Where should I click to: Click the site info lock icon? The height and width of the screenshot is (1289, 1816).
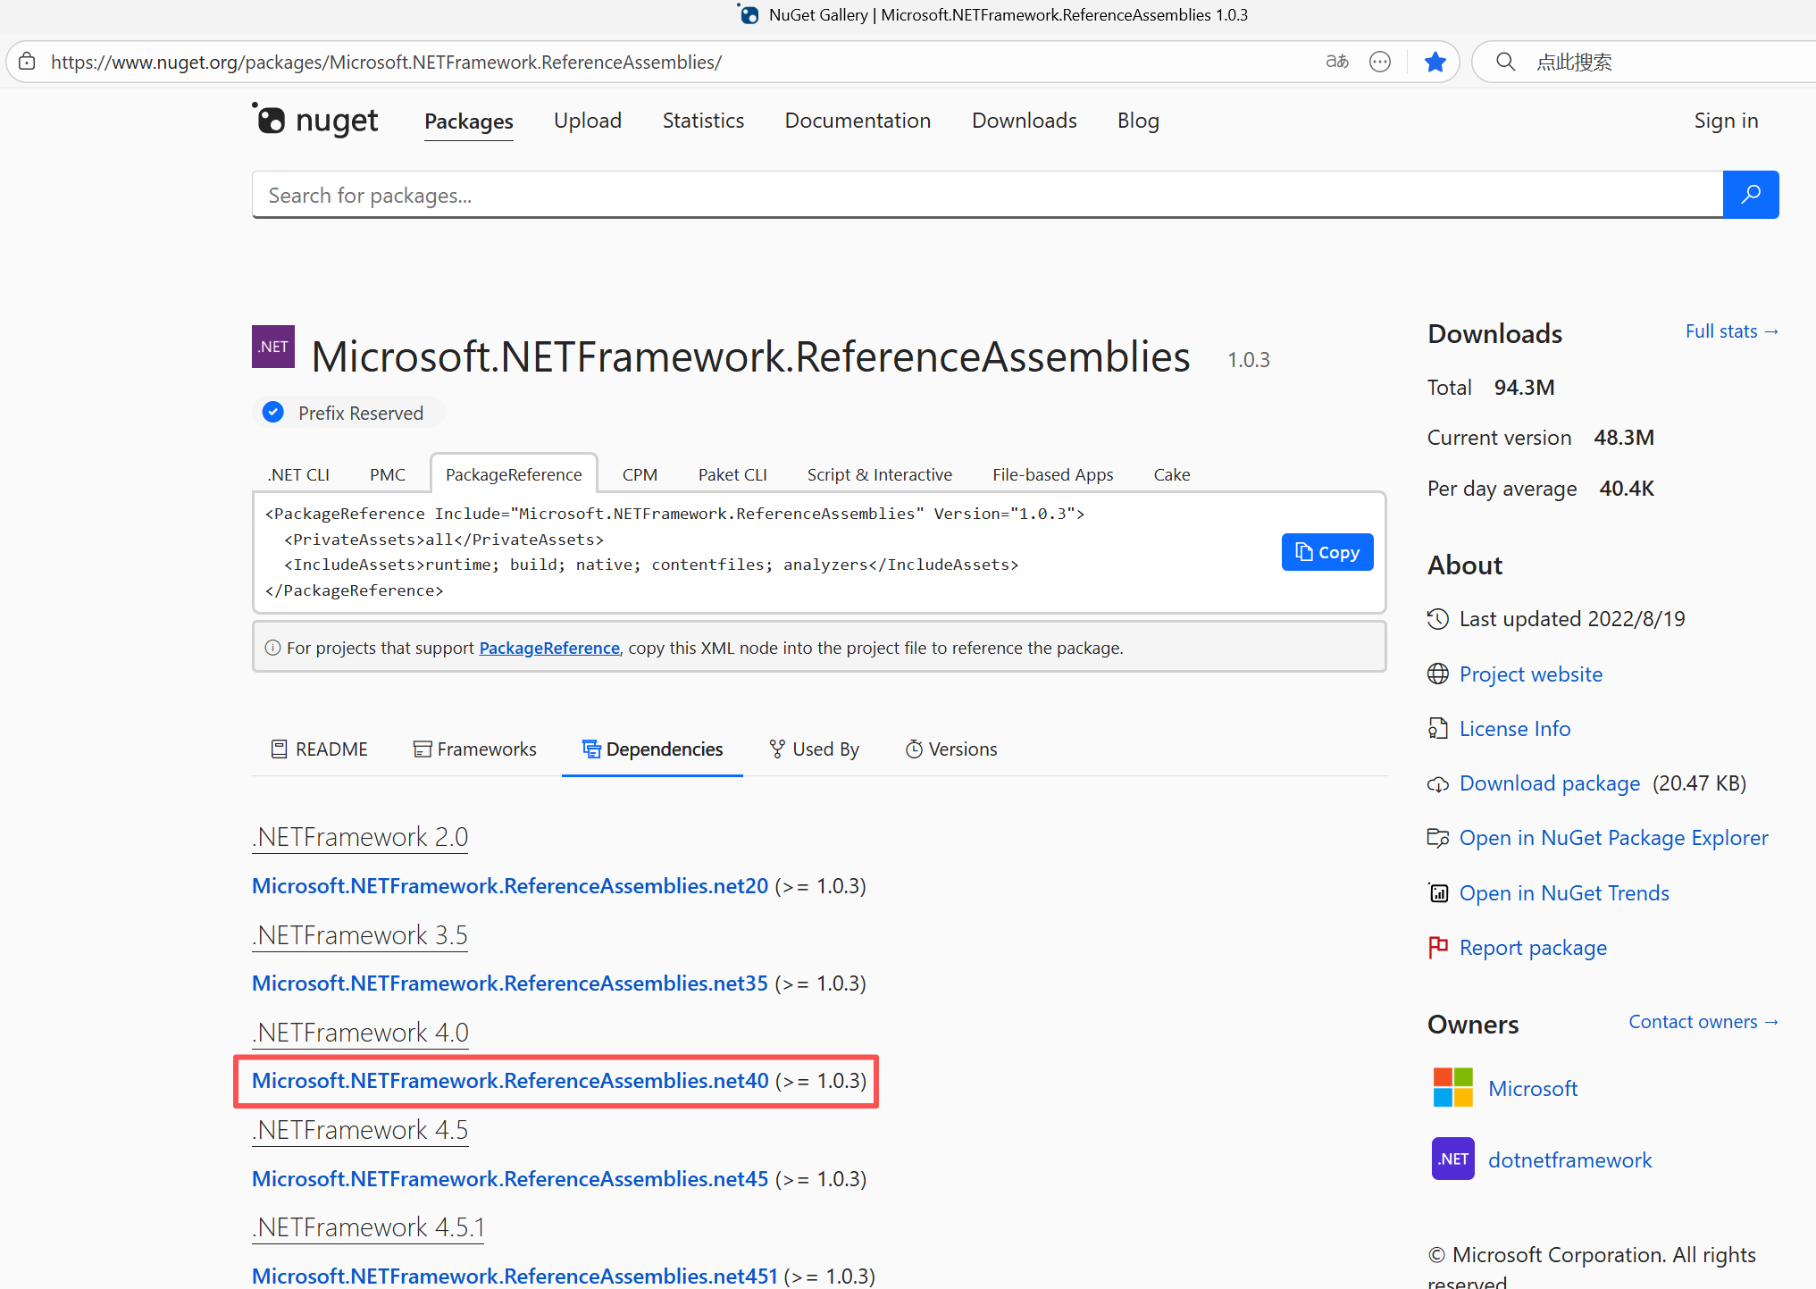tap(28, 62)
